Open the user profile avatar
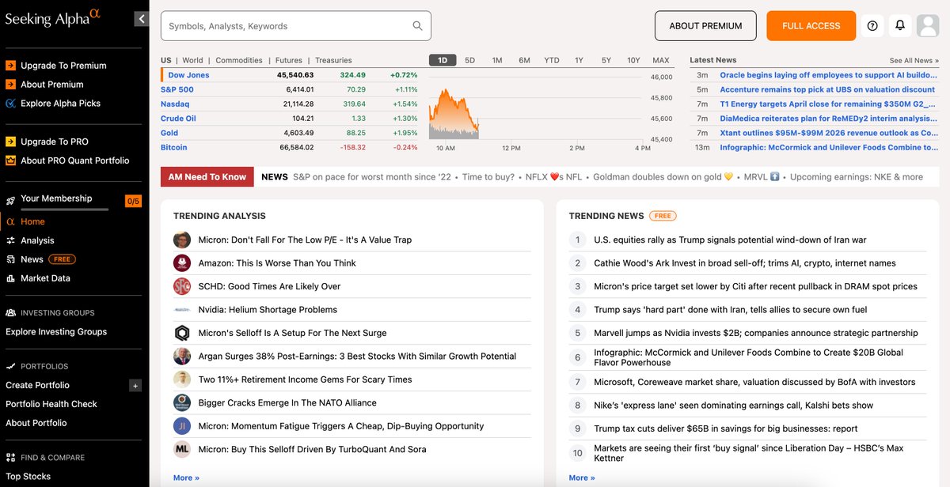The height and width of the screenshot is (487, 950). pyautogui.click(x=927, y=26)
